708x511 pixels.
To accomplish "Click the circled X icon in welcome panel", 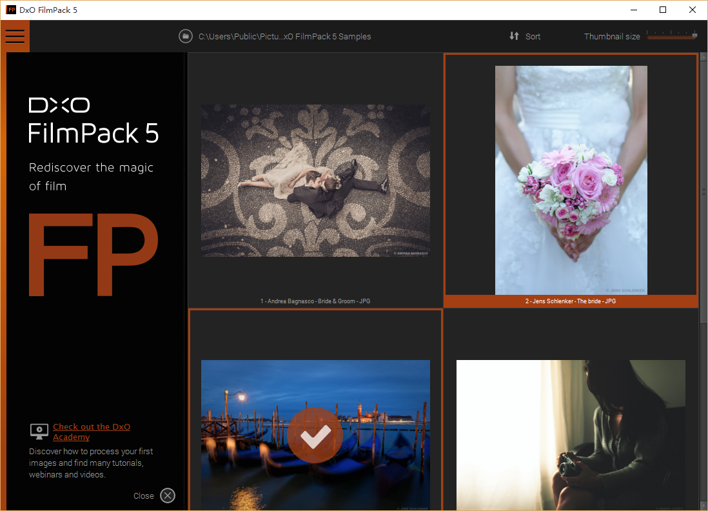I will (168, 496).
